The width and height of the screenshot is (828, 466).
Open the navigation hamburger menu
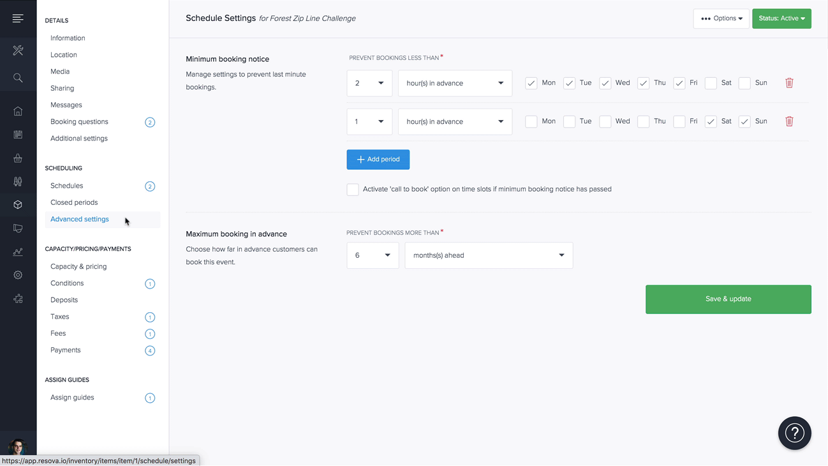pos(18,17)
